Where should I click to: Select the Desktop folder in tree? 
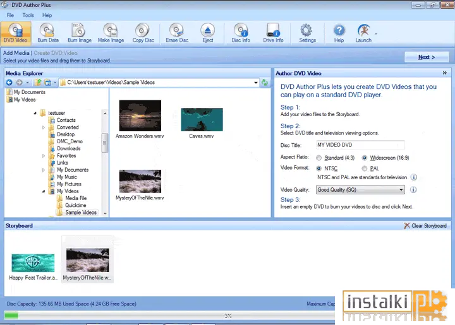click(x=66, y=134)
